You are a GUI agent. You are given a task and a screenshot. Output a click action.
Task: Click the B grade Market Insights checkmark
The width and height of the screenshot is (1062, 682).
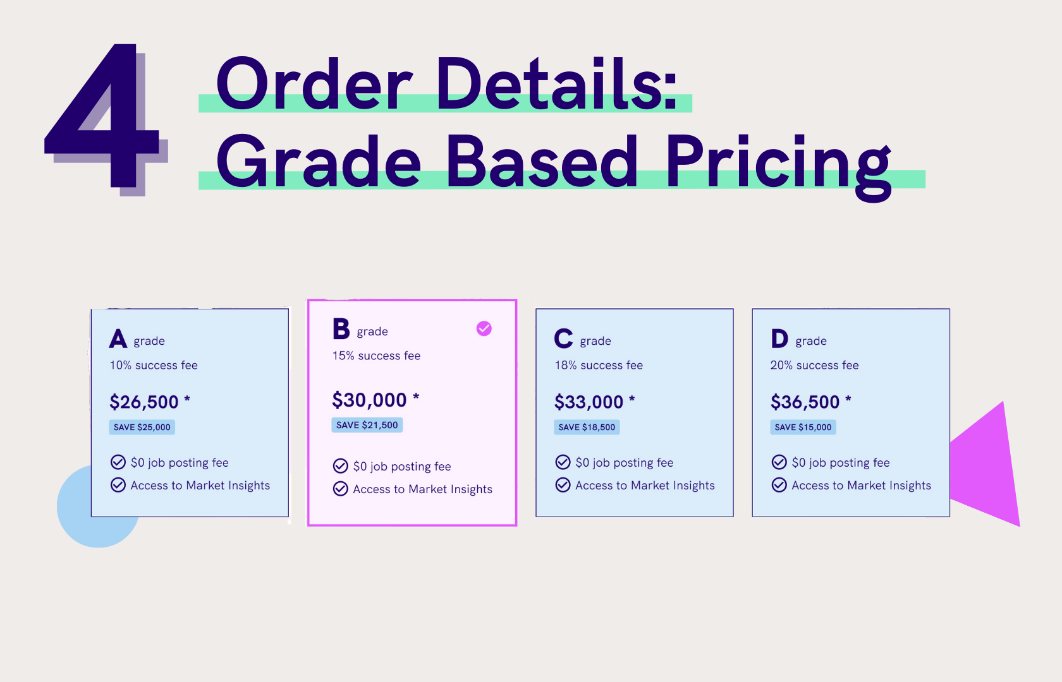coord(341,489)
